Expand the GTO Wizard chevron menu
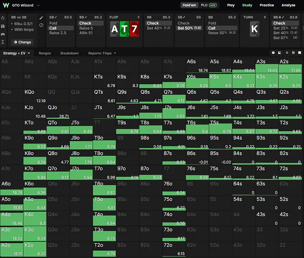Screen dimensions: 304x258 tap(38, 5)
